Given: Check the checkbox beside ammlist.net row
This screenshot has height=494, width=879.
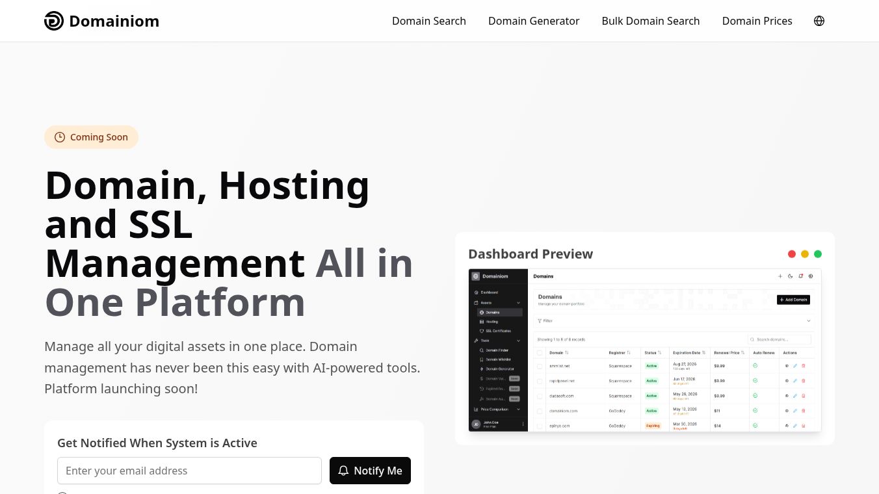Looking at the screenshot, I should tap(540, 366).
